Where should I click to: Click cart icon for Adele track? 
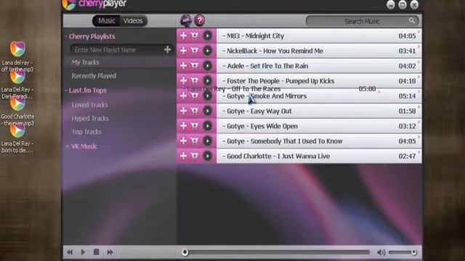tap(195, 66)
